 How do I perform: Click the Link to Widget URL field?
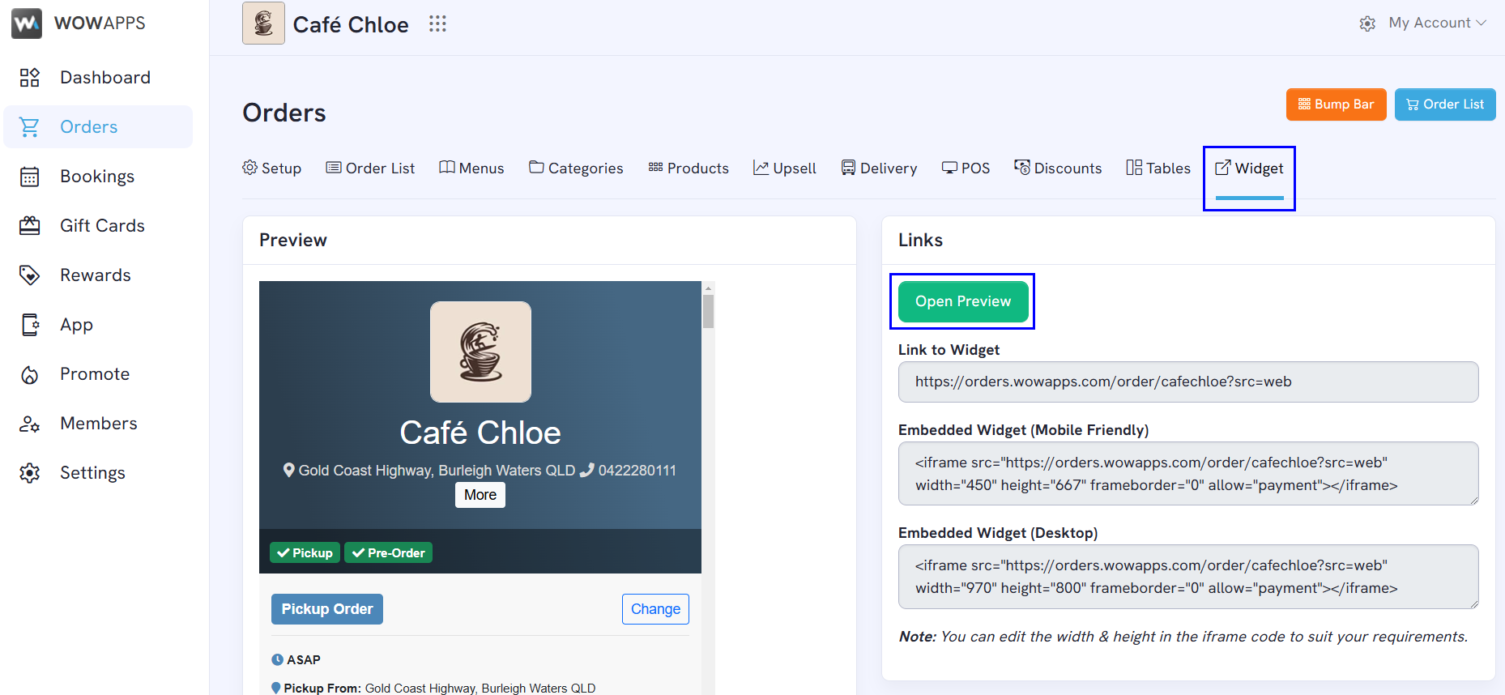pos(1188,382)
